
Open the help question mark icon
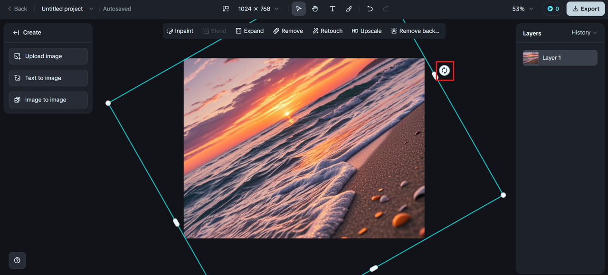17,260
